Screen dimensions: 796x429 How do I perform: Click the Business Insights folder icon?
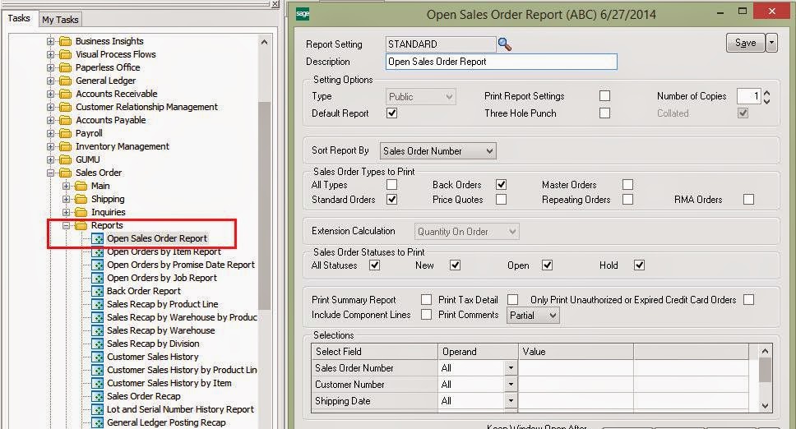coord(65,41)
